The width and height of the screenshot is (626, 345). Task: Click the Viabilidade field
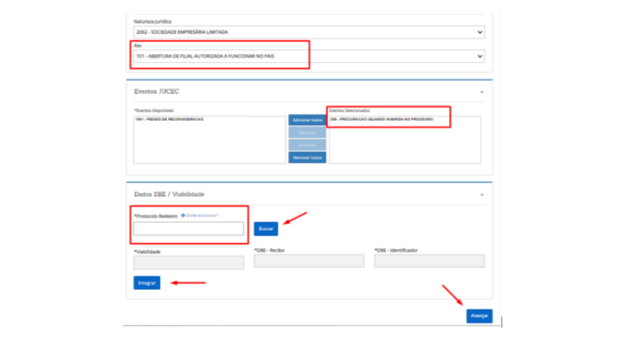pos(188,263)
